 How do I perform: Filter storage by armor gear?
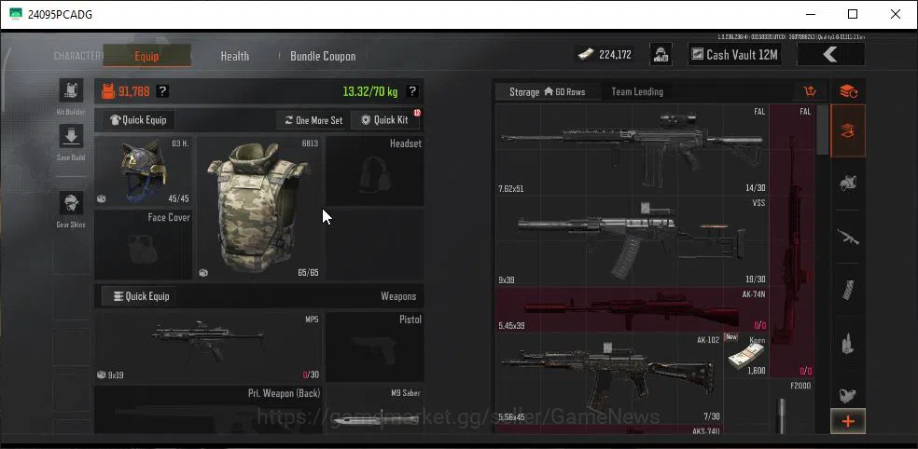(848, 184)
